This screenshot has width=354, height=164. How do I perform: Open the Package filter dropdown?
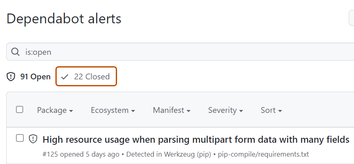pos(55,110)
